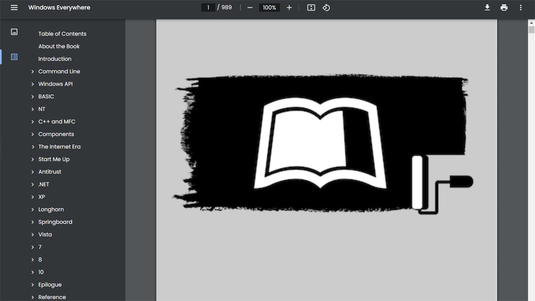Zoom in with the plus icon

point(289,8)
